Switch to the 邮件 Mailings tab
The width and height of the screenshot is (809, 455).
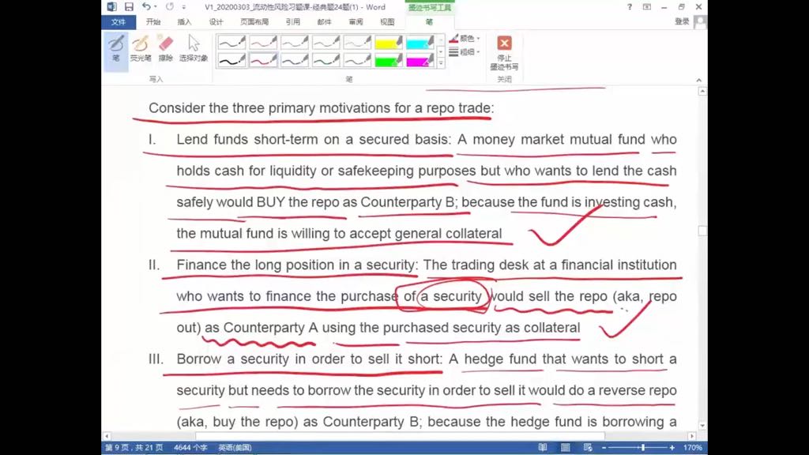(x=324, y=21)
